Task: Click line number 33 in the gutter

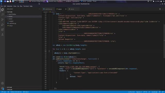Action: (x=45, y=51)
